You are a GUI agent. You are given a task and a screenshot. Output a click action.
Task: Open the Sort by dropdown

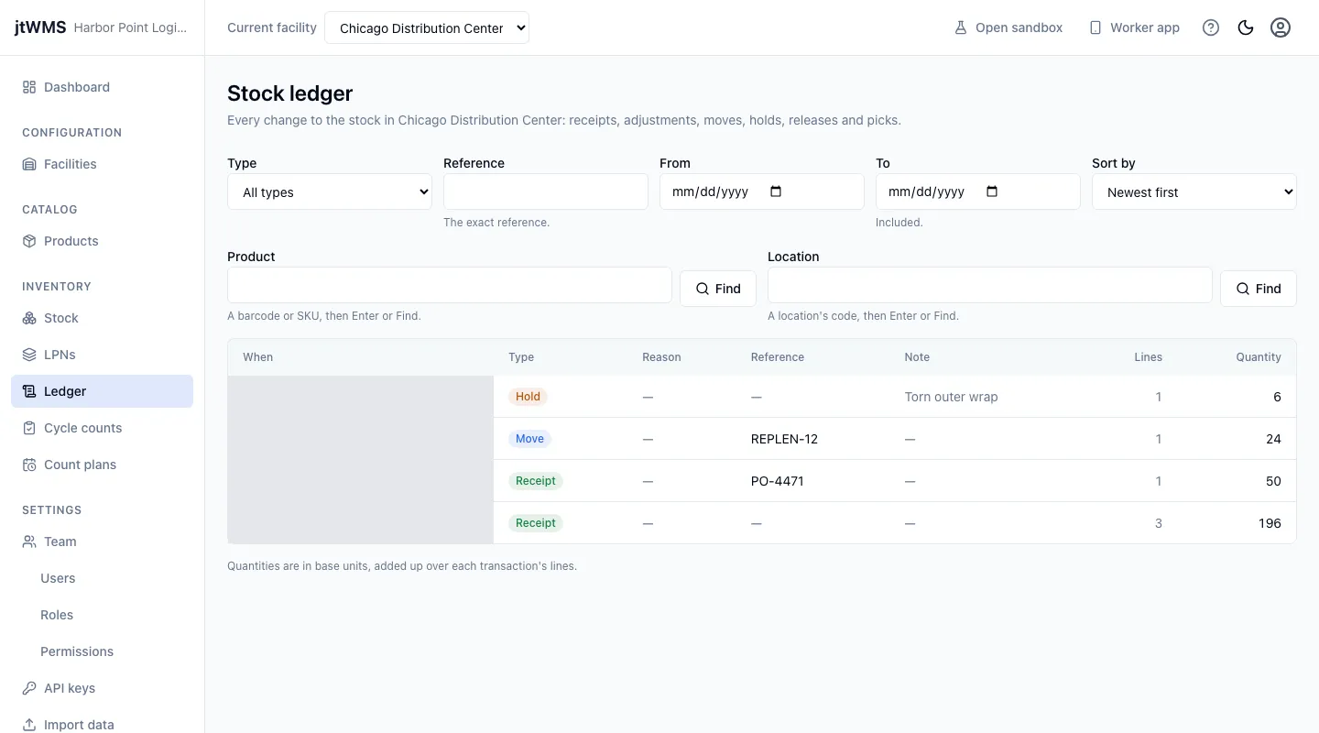click(x=1194, y=192)
